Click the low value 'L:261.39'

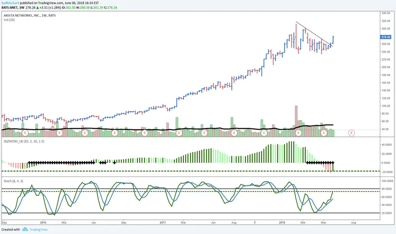97,8
